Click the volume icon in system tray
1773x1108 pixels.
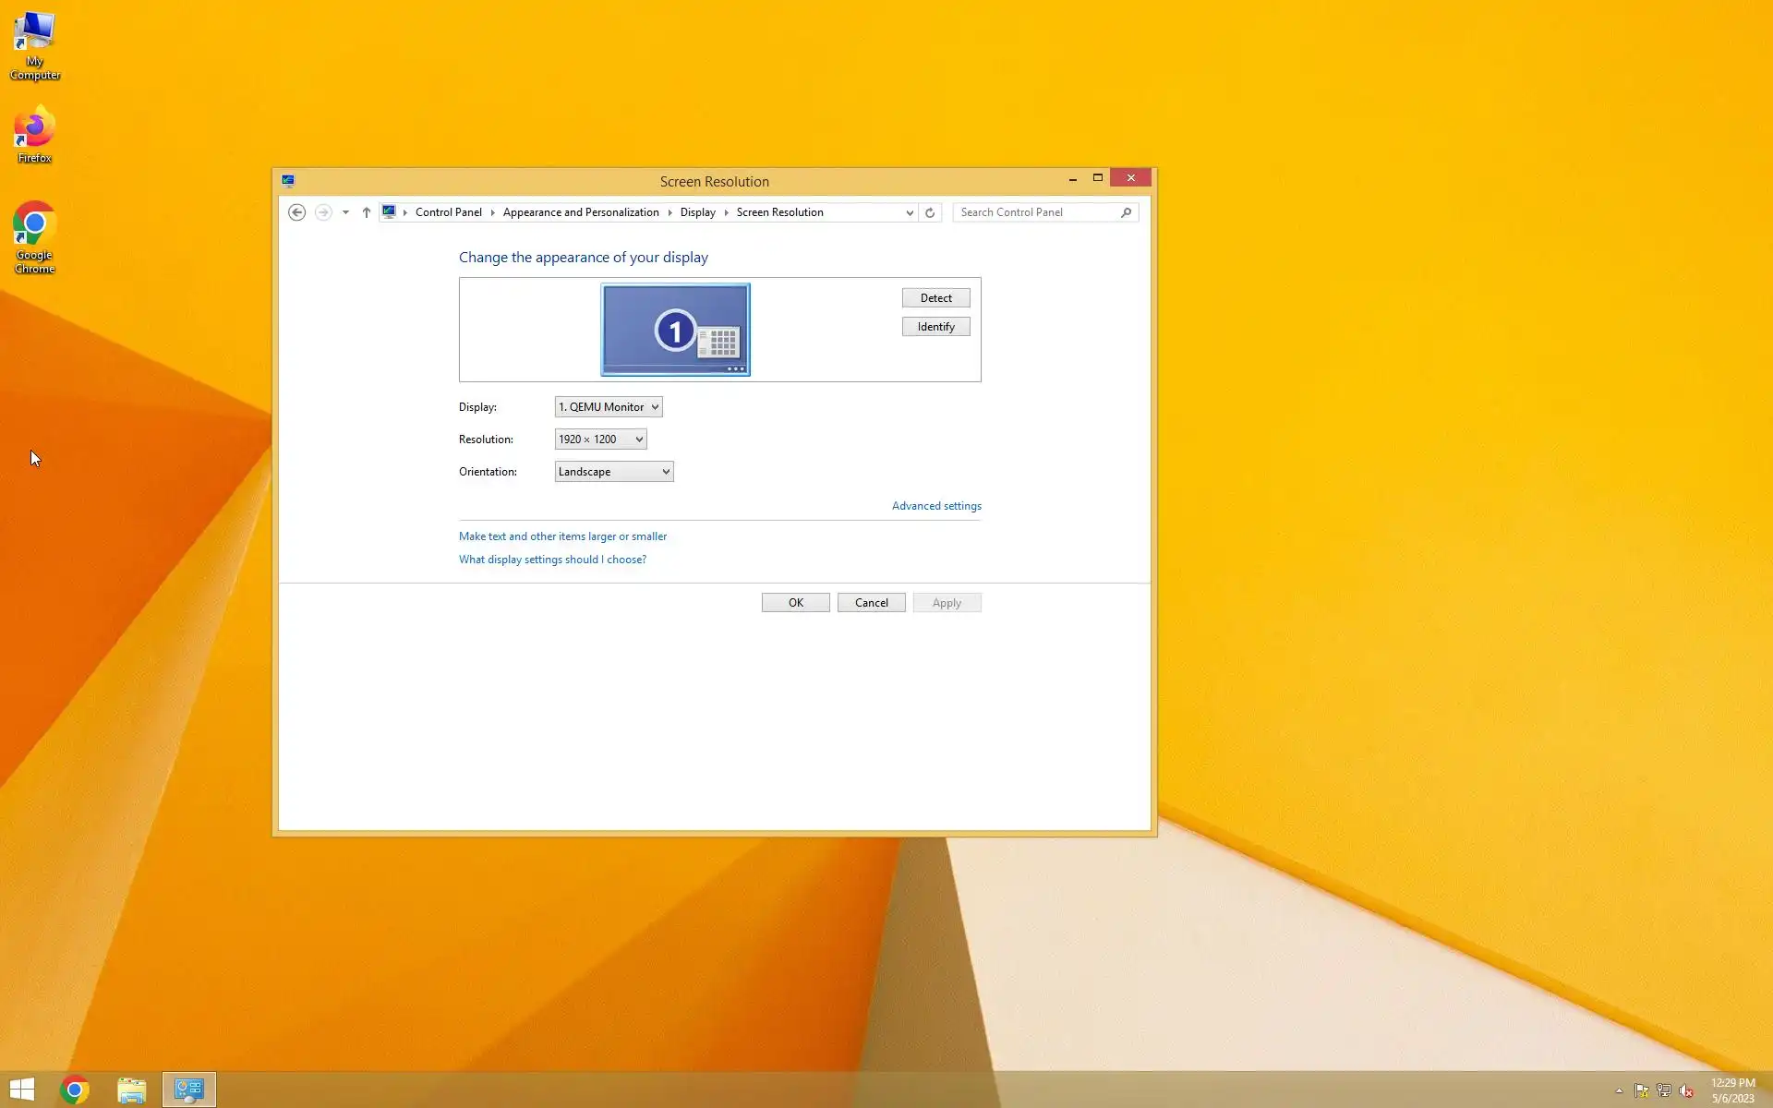point(1686,1090)
